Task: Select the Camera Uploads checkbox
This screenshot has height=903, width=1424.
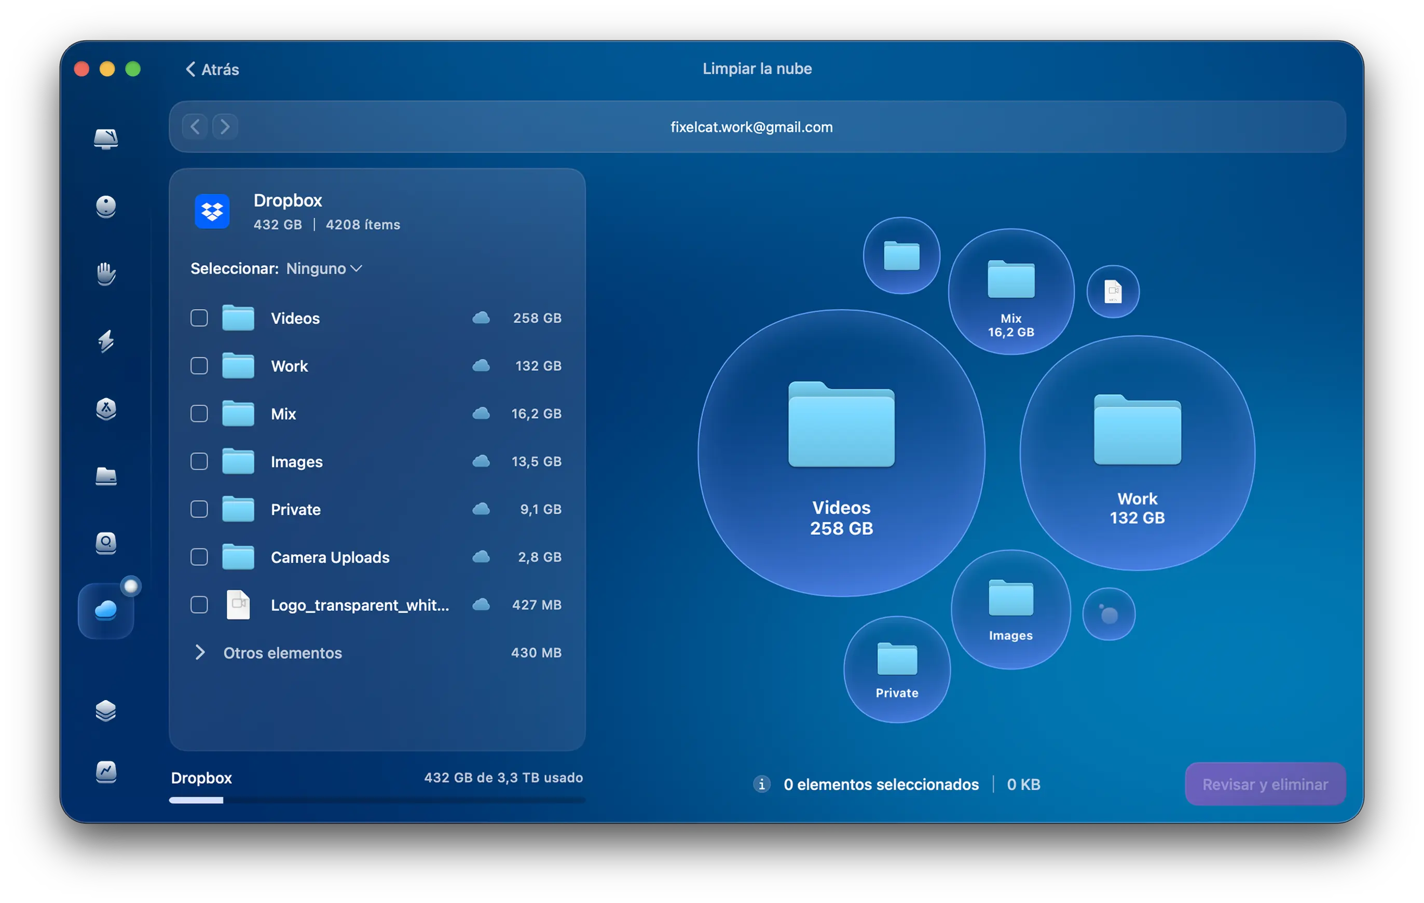Action: 199,557
